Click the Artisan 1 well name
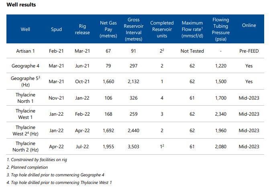 tap(25, 51)
